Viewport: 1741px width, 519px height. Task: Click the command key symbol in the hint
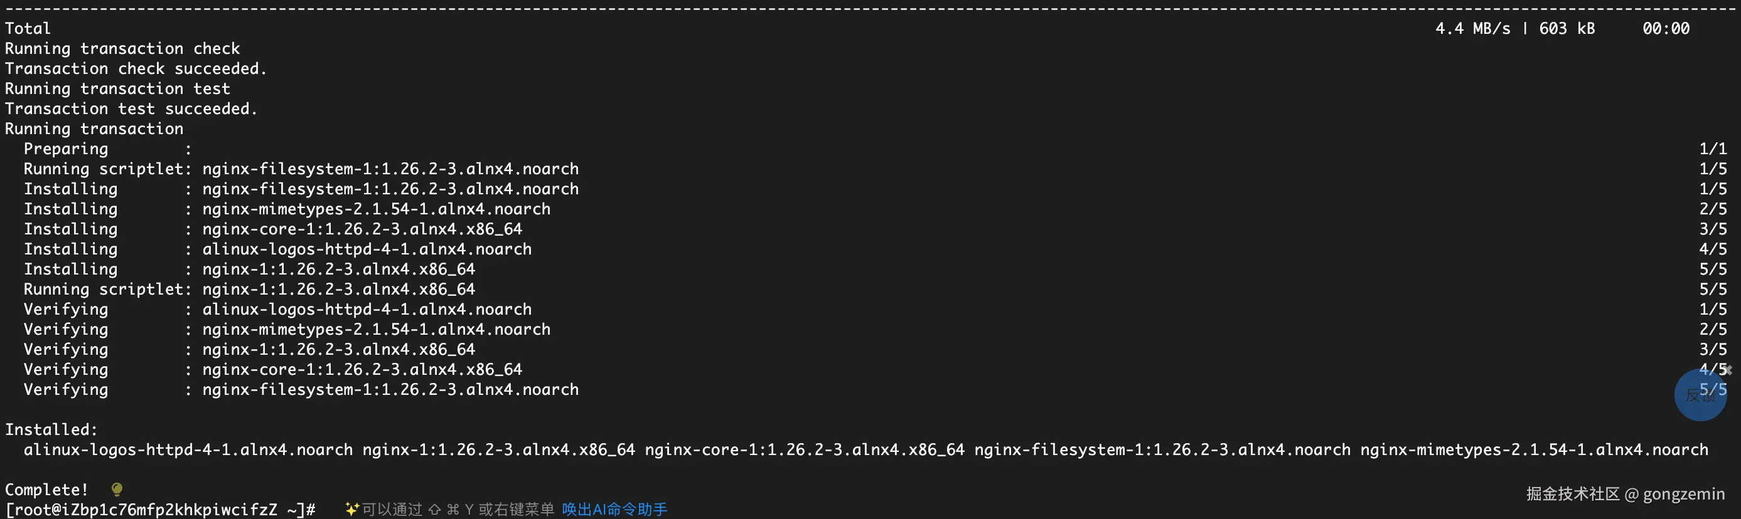[453, 510]
